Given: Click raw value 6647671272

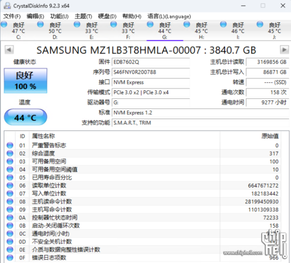Looking at the screenshot, I should pyautogui.click(x=263, y=186).
